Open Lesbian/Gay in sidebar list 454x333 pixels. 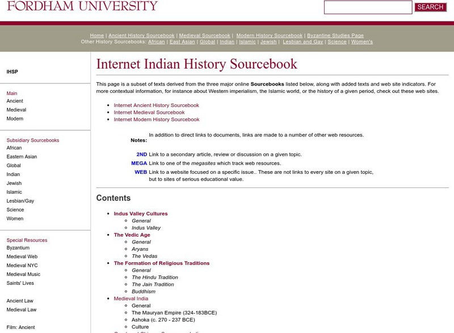[x=20, y=201]
